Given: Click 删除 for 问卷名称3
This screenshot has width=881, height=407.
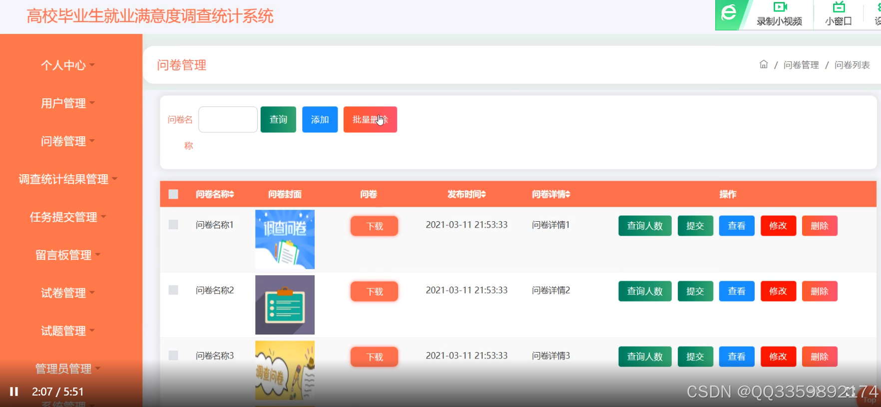Looking at the screenshot, I should (820, 357).
